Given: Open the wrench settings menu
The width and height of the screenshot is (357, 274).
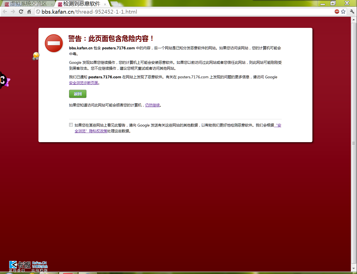Looking at the screenshot, I should click(x=352, y=11).
